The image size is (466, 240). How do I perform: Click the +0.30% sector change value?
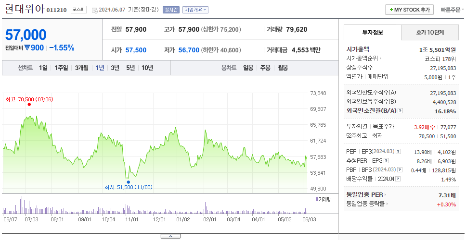(x=446, y=204)
